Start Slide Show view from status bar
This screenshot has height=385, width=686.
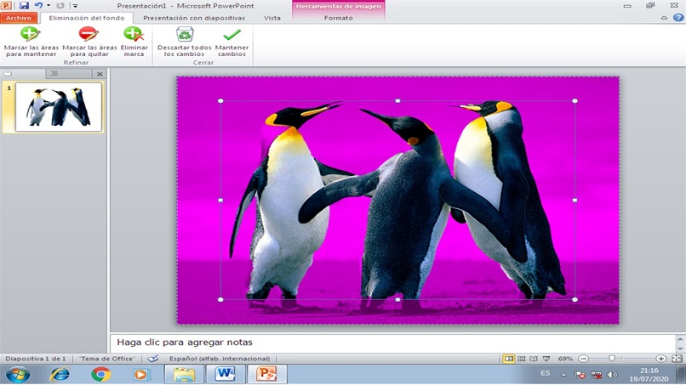click(x=546, y=359)
